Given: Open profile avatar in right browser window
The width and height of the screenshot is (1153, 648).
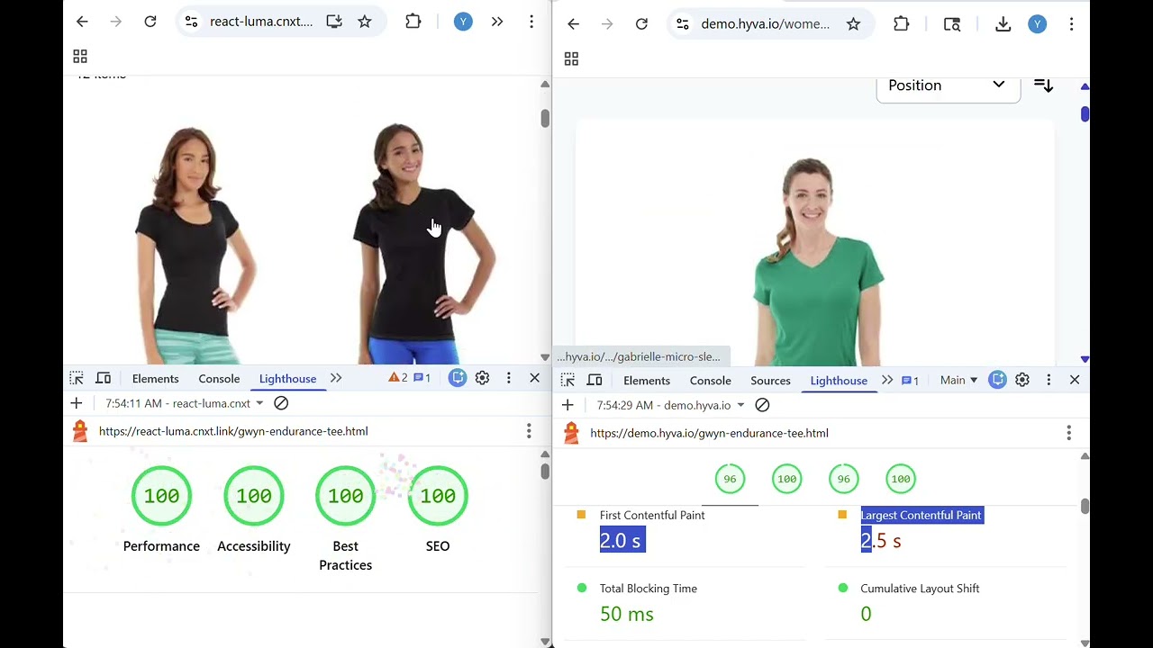Looking at the screenshot, I should (1038, 24).
